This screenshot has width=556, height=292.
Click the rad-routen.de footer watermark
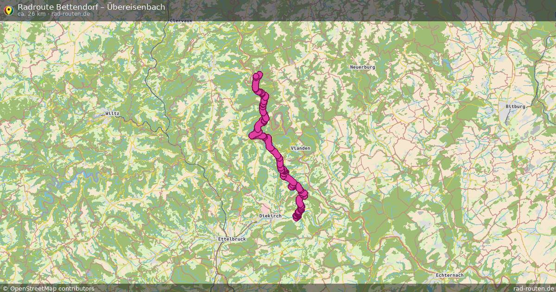click(x=534, y=288)
